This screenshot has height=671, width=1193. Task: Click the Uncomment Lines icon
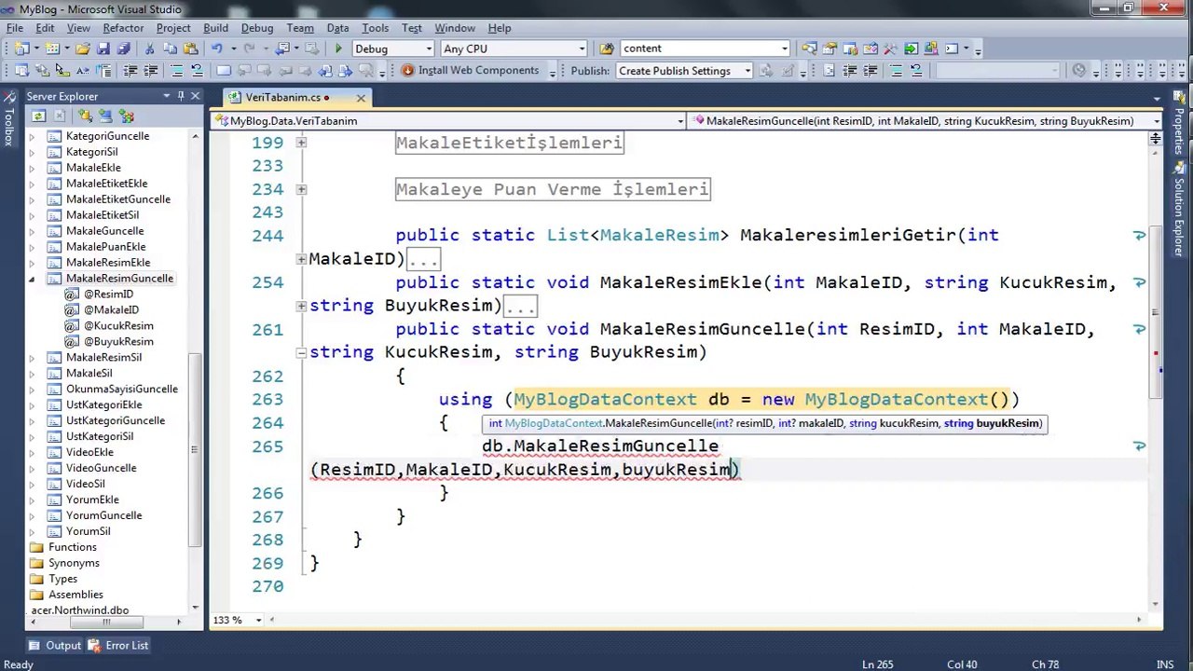[x=197, y=71]
